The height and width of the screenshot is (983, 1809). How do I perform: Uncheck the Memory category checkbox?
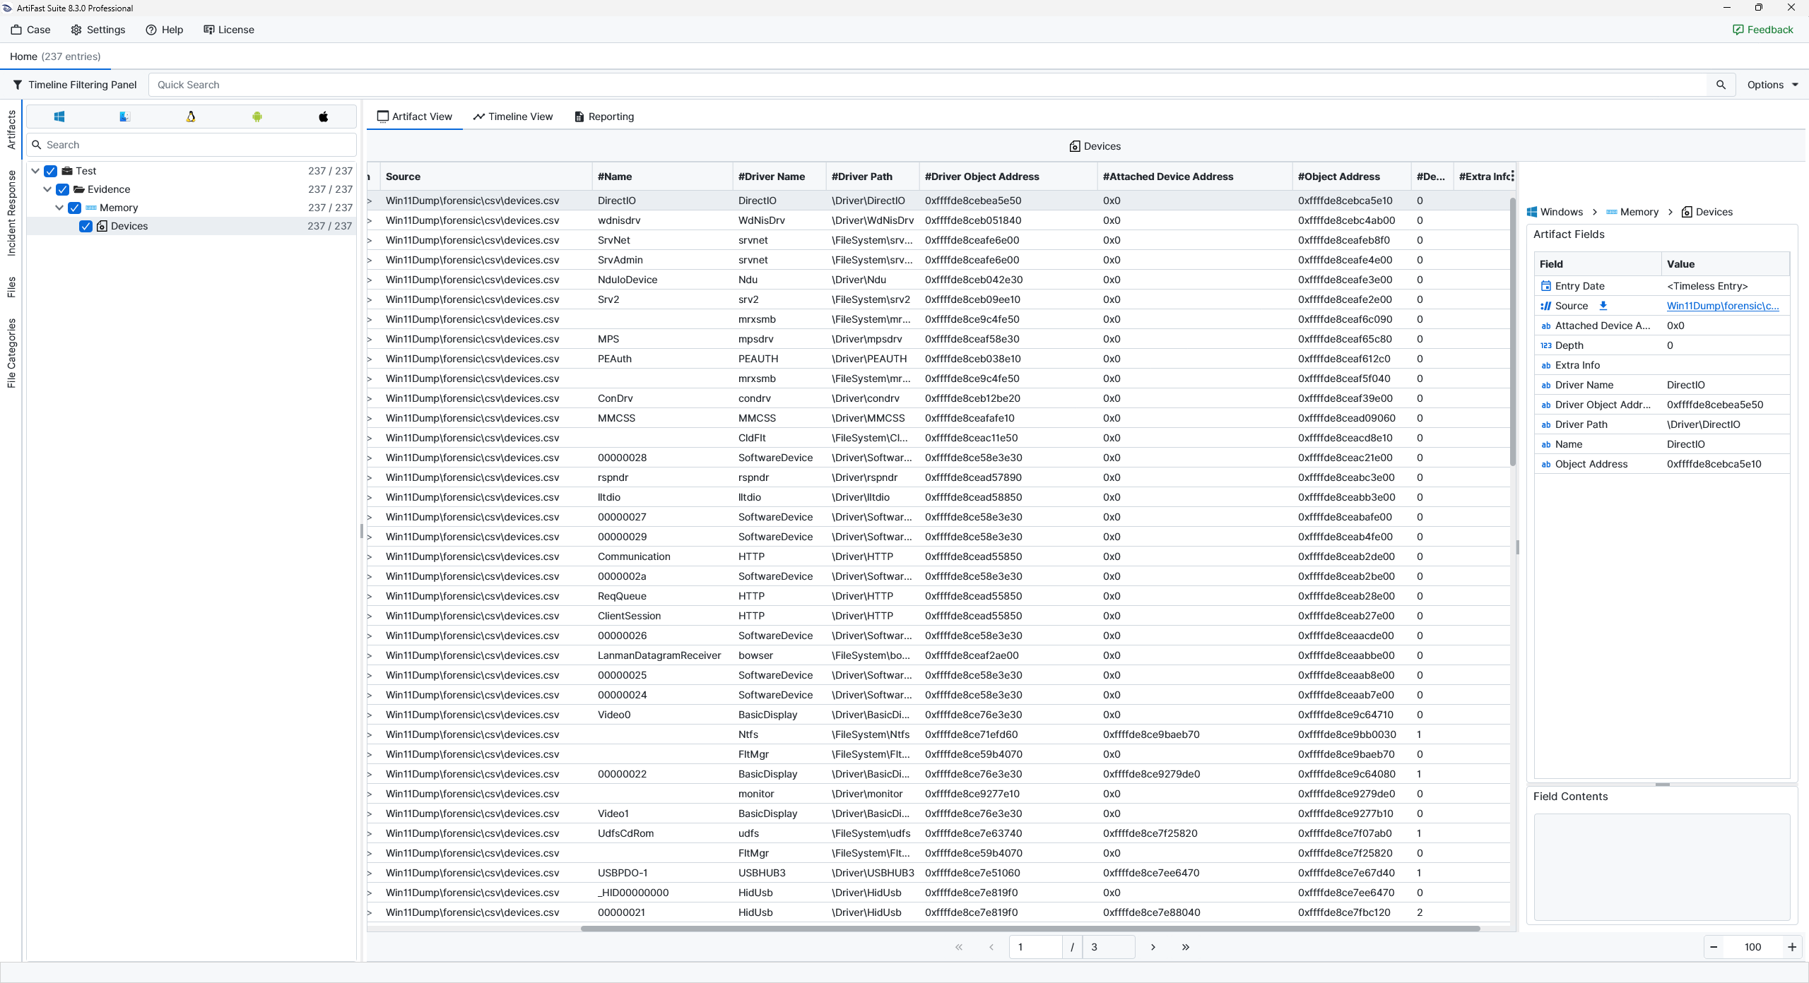[74, 208]
